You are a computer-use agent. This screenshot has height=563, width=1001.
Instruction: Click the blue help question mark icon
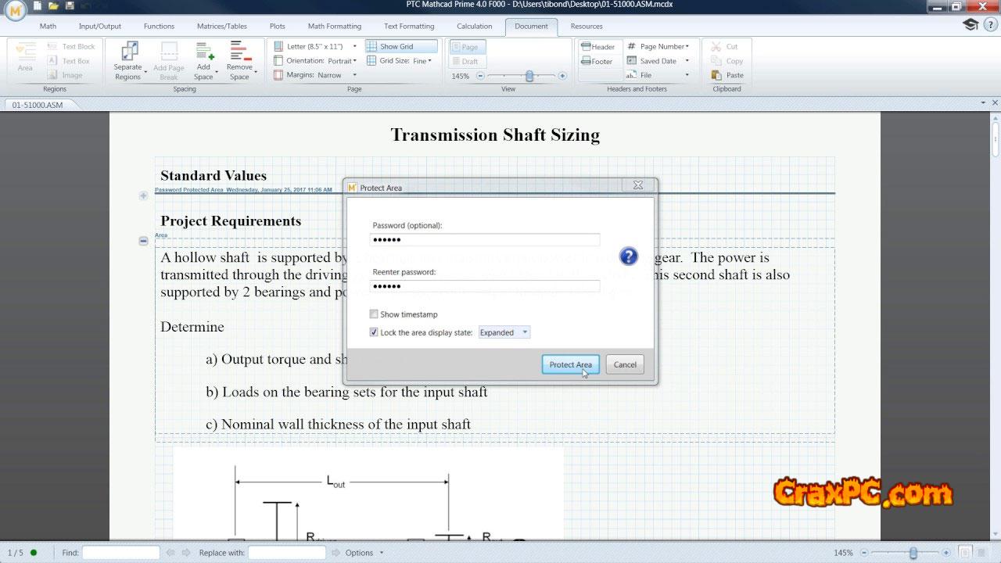coord(628,256)
